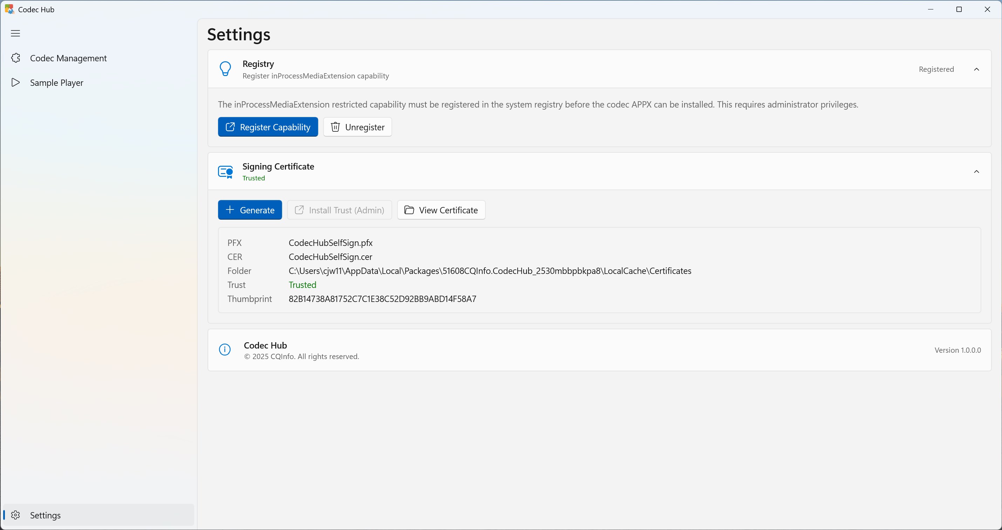This screenshot has height=530, width=1002.
Task: Open Codec Management page
Action: 99,58
